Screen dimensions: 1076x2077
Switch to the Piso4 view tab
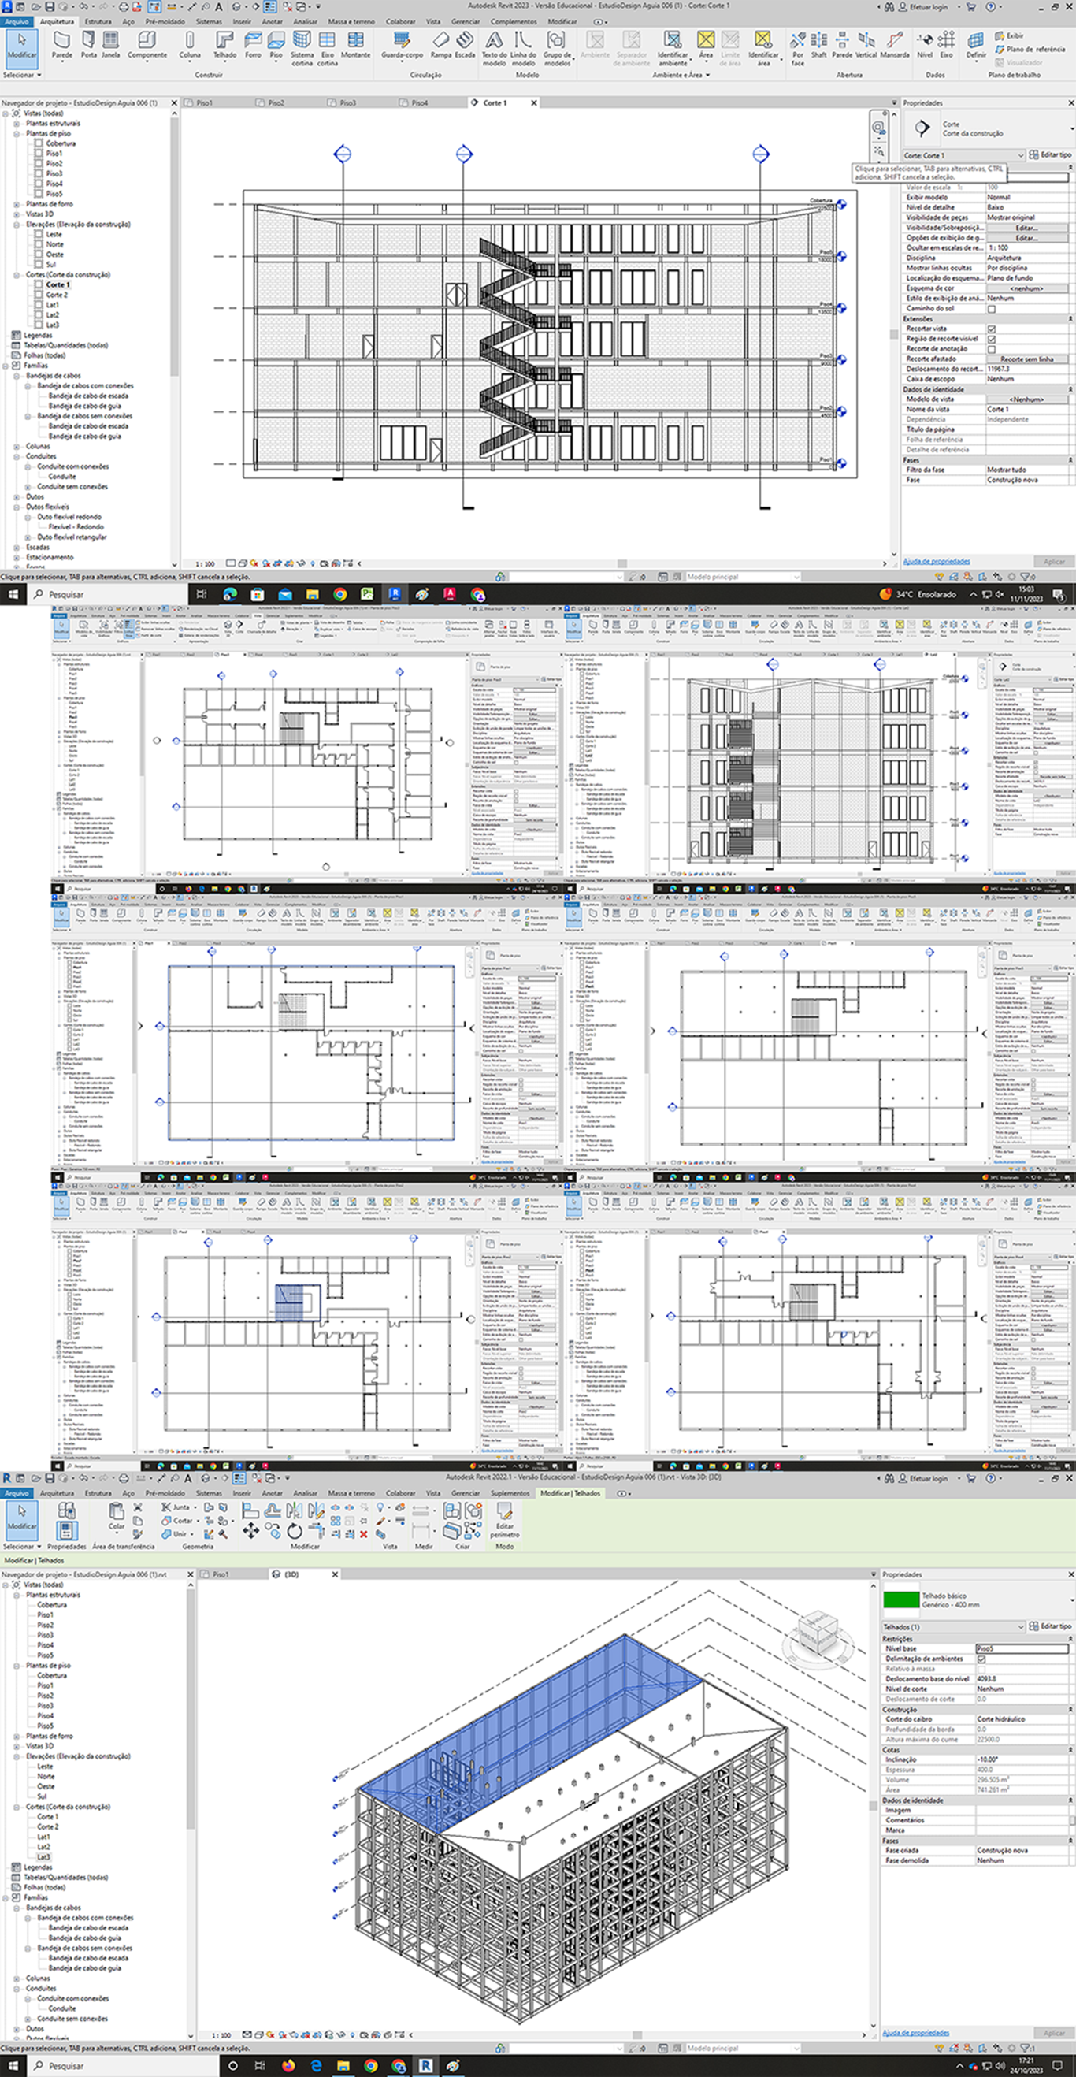click(419, 103)
